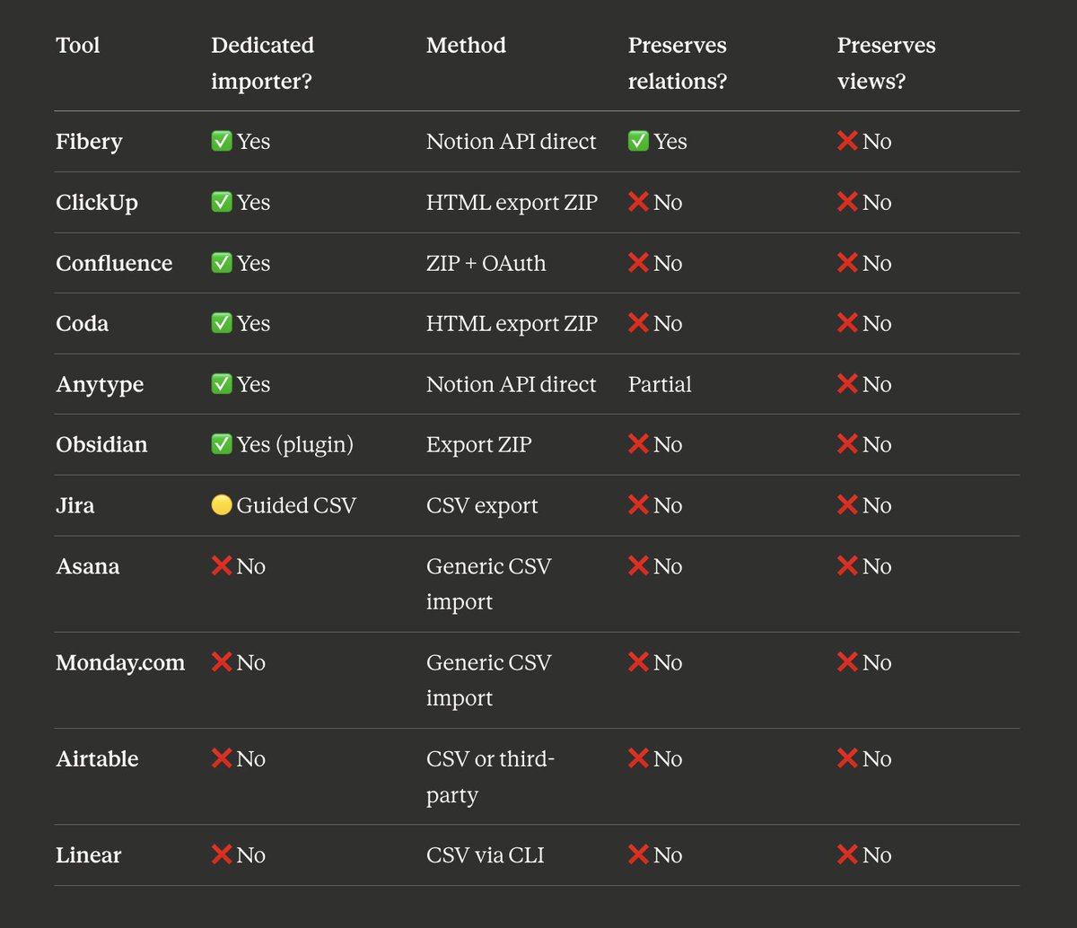
Task: Click green checkmark in Fibery's dedicated importer cell
Action: (x=222, y=142)
